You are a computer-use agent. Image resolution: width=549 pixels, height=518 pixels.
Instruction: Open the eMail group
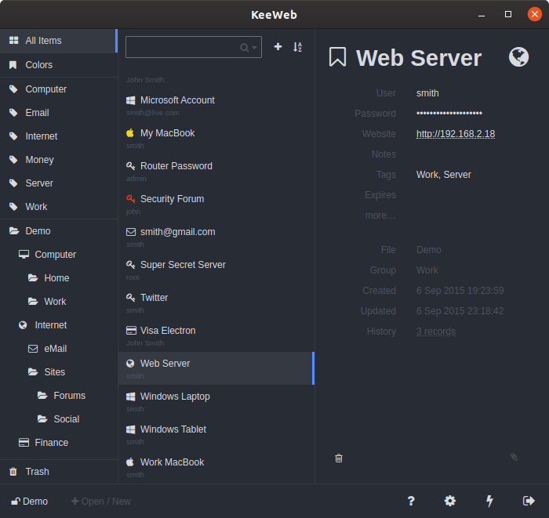click(59, 349)
